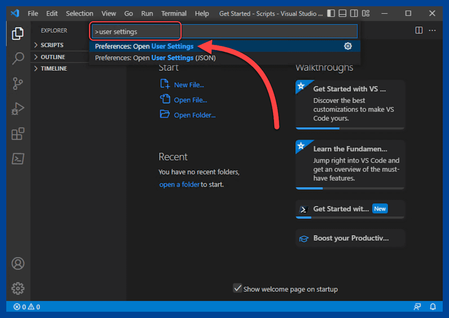This screenshot has width=449, height=318.
Task: Open the Selection menu
Action: point(79,13)
